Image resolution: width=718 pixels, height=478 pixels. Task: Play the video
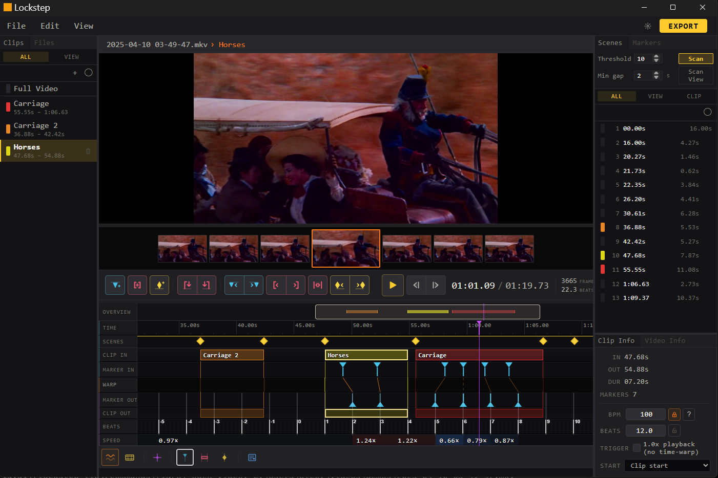393,285
